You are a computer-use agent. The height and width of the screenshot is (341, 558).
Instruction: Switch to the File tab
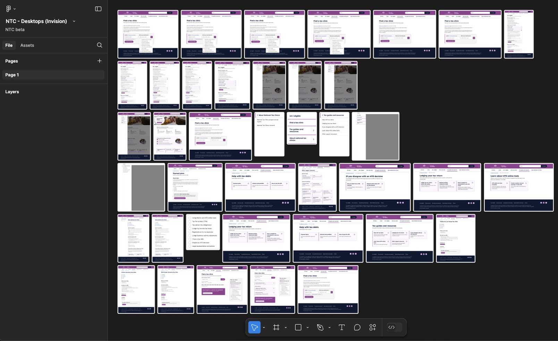click(x=9, y=45)
